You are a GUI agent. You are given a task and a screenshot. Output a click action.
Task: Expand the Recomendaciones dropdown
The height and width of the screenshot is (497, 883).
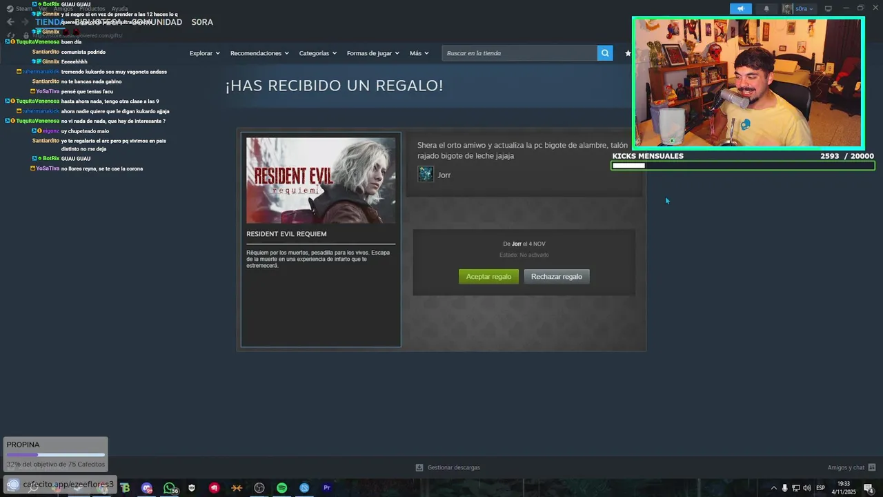click(x=259, y=53)
